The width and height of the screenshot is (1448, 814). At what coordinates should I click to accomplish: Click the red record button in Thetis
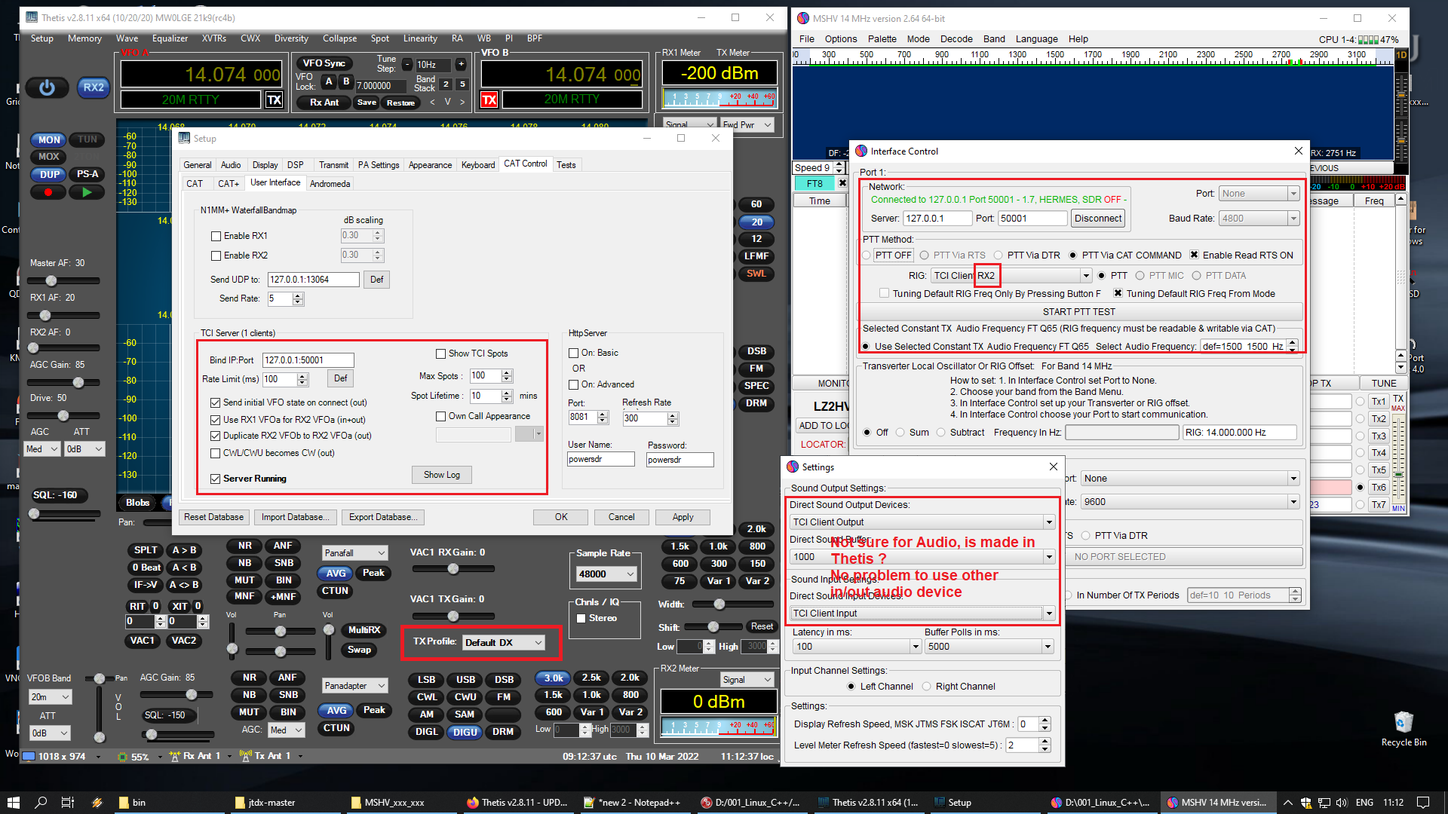coord(48,192)
